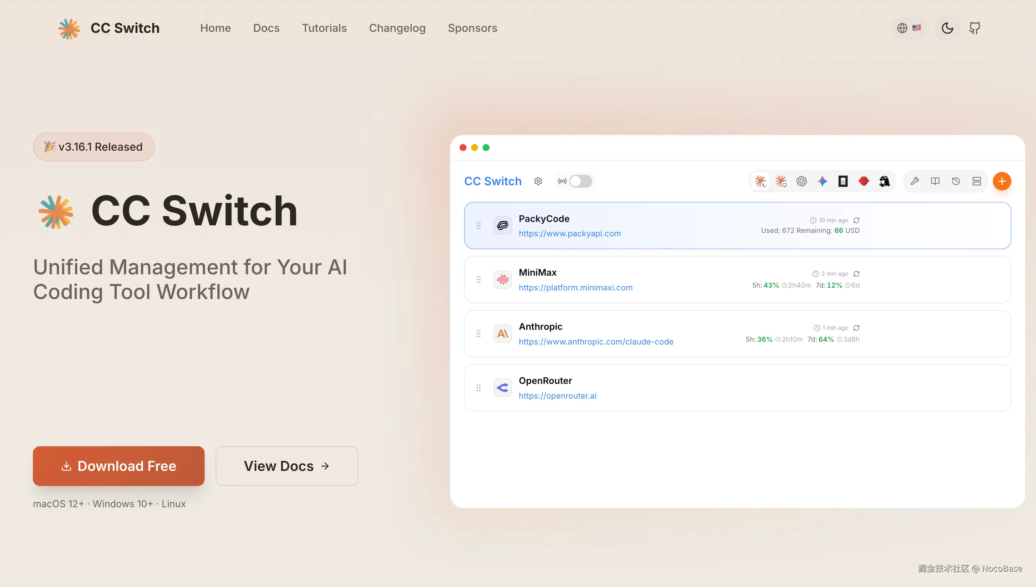Click the large CC Switch hero heading
The image size is (1036, 587).
pos(194,210)
